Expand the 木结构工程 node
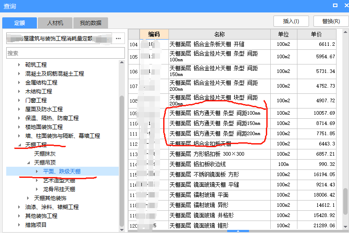 pos(19,92)
